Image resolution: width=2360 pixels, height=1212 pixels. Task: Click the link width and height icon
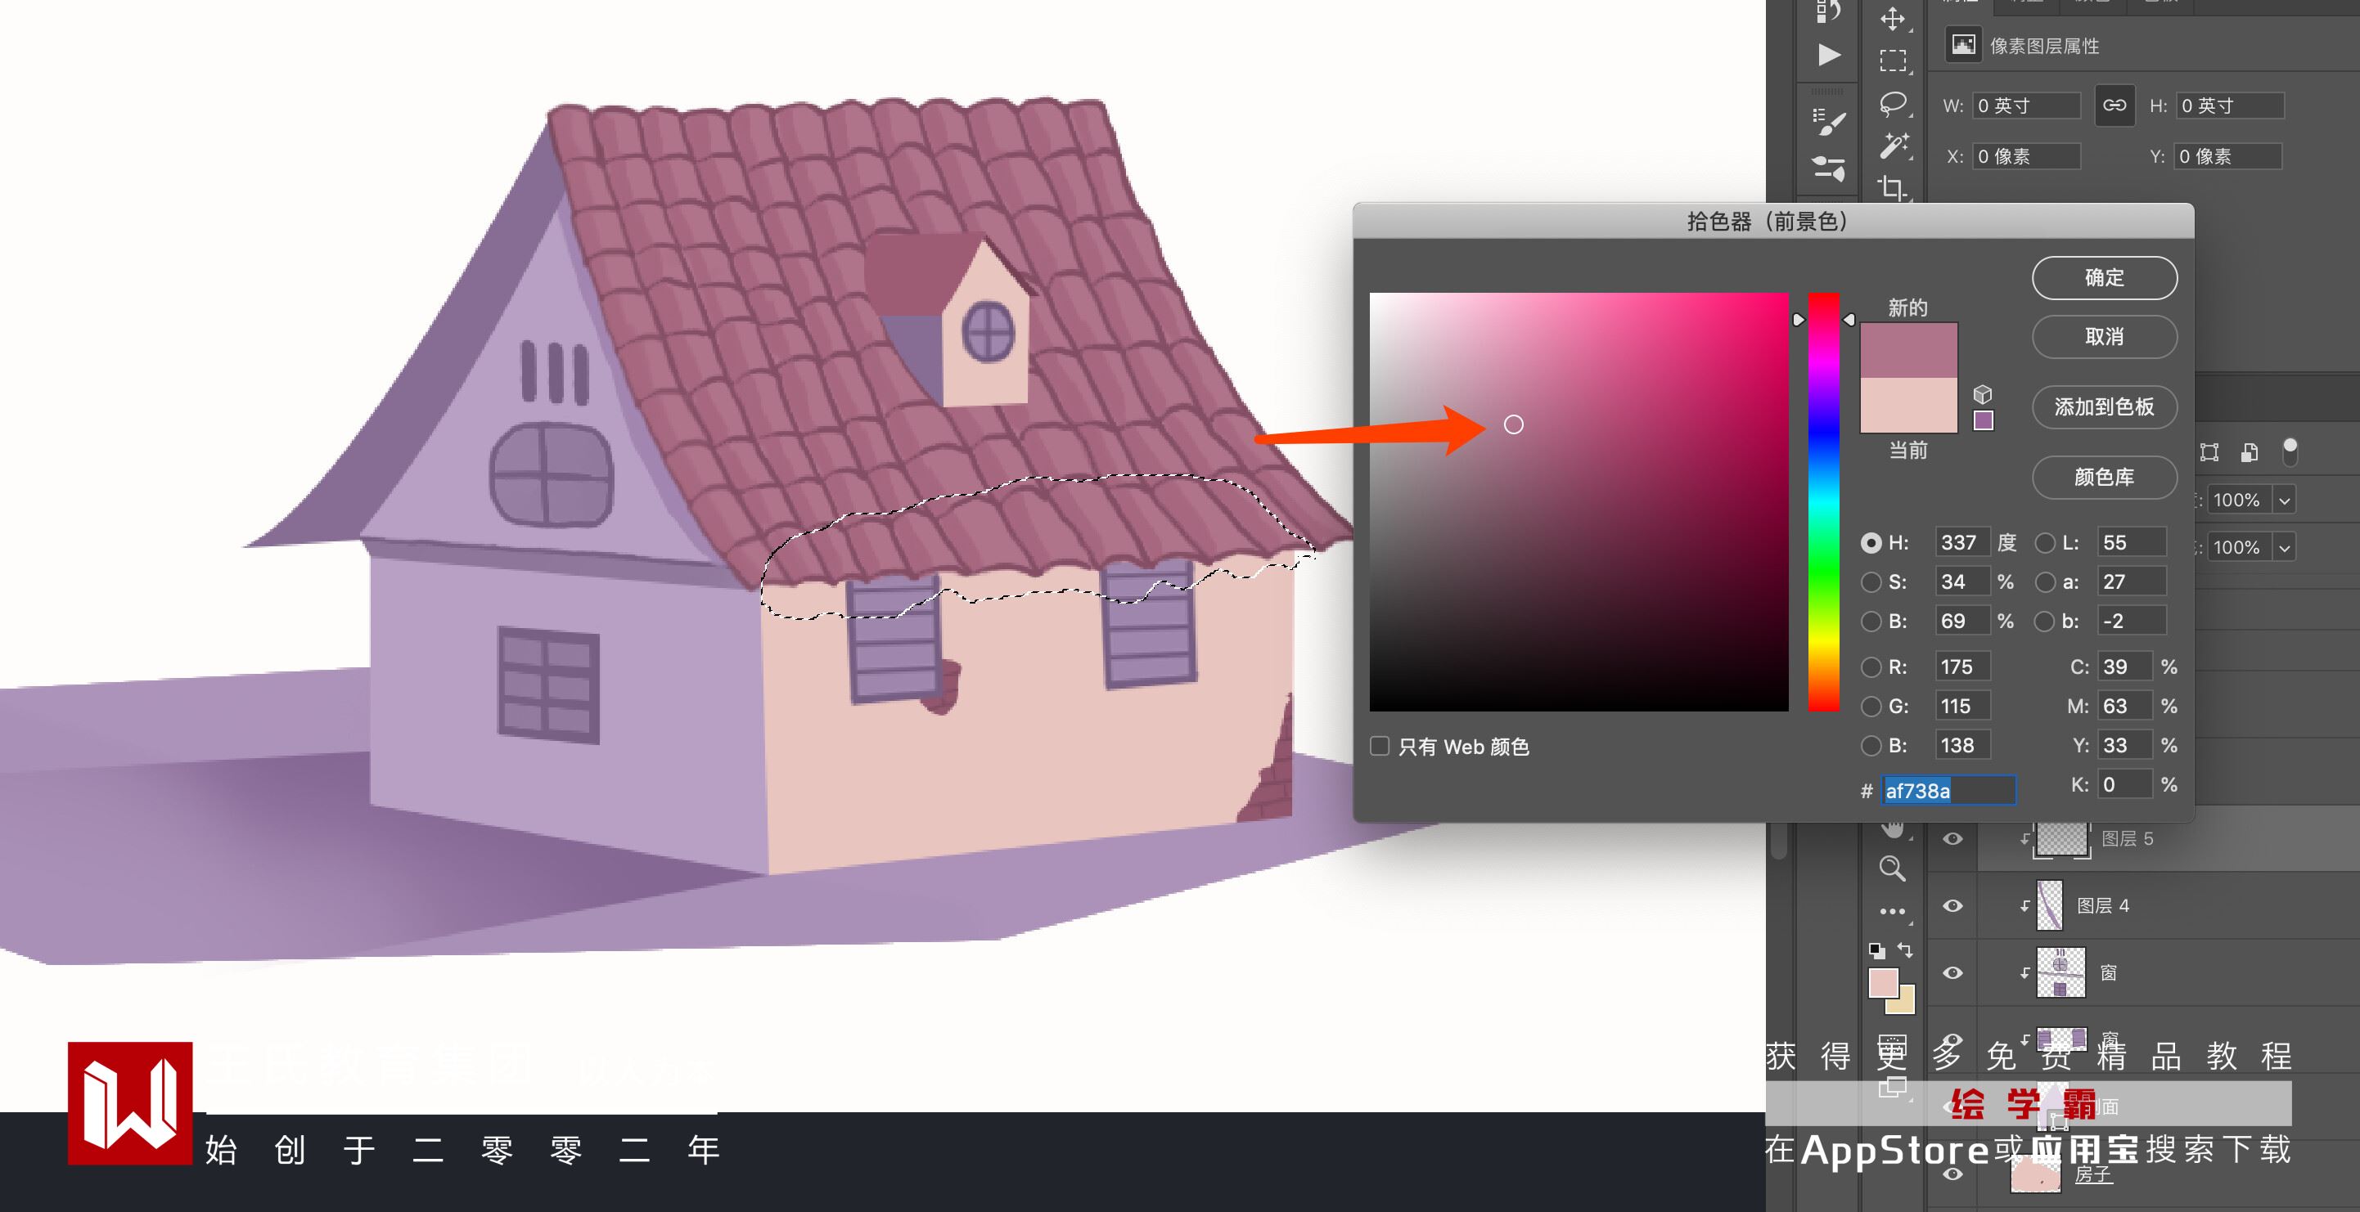(2115, 105)
